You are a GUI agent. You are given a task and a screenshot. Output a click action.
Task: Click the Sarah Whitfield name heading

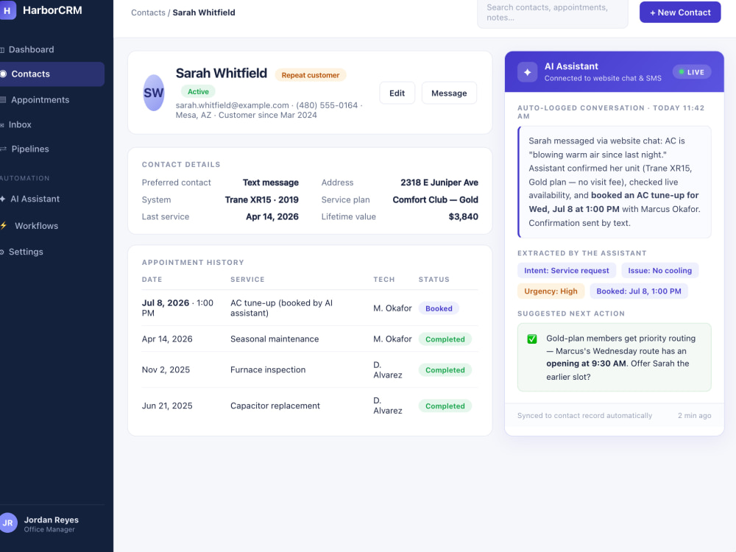221,73
